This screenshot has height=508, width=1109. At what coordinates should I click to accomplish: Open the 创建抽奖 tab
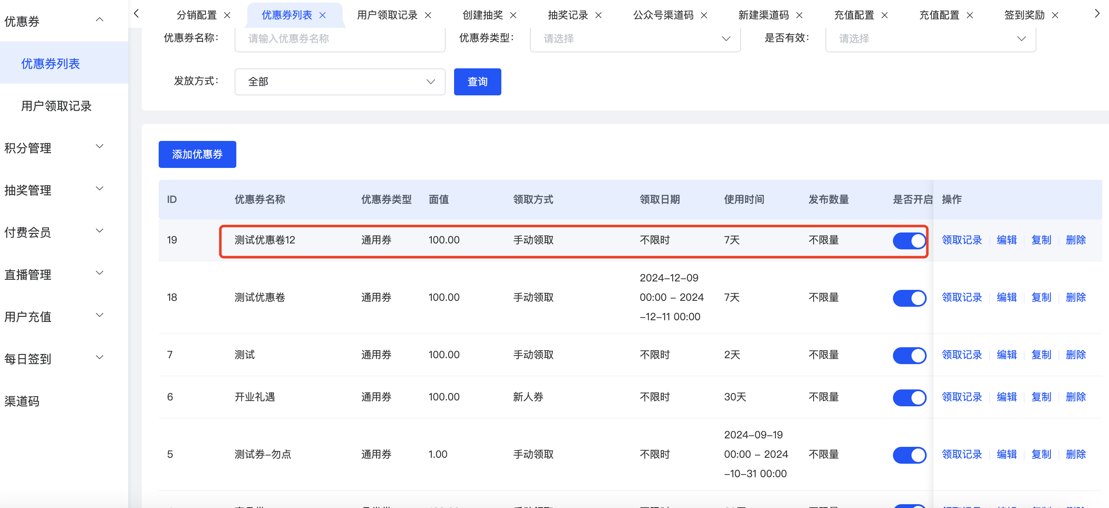483,16
